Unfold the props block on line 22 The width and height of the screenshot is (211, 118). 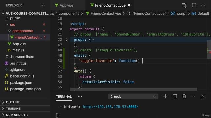pyautogui.click(x=67, y=40)
